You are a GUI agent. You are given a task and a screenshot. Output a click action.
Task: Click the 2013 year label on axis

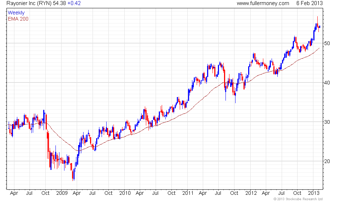pos(314,193)
